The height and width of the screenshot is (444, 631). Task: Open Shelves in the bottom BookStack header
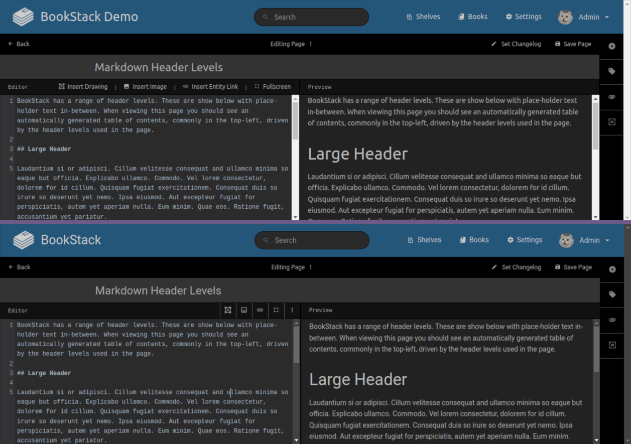424,240
